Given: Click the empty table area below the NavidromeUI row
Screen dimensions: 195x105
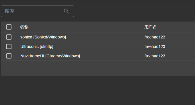Looking at the screenshot, I should [x=98, y=68].
